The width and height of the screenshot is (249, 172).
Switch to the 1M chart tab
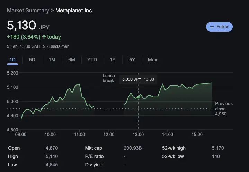pos(52,60)
